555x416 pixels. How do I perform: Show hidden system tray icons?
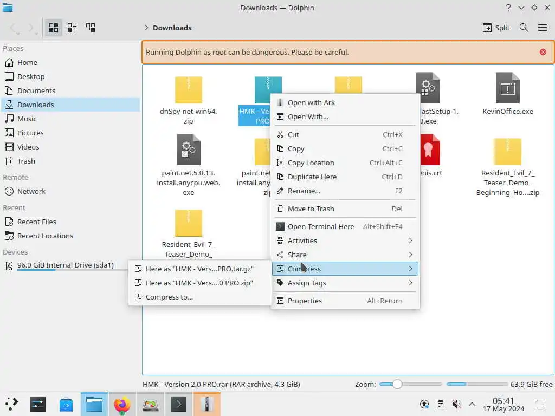coord(472,404)
